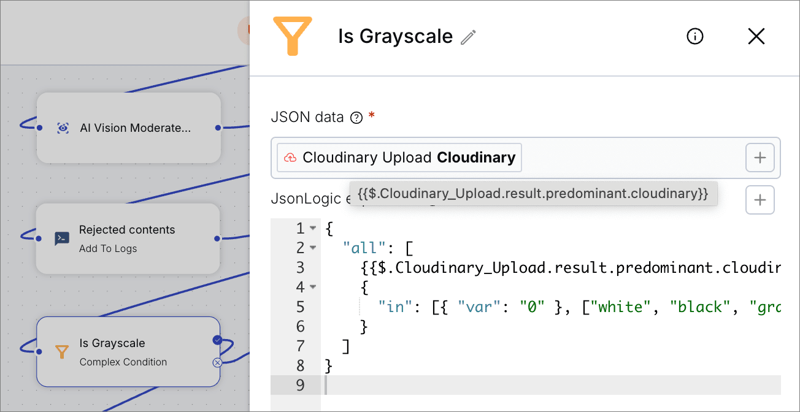
Task: Close the Is Grayscale settings panel
Action: tap(756, 37)
